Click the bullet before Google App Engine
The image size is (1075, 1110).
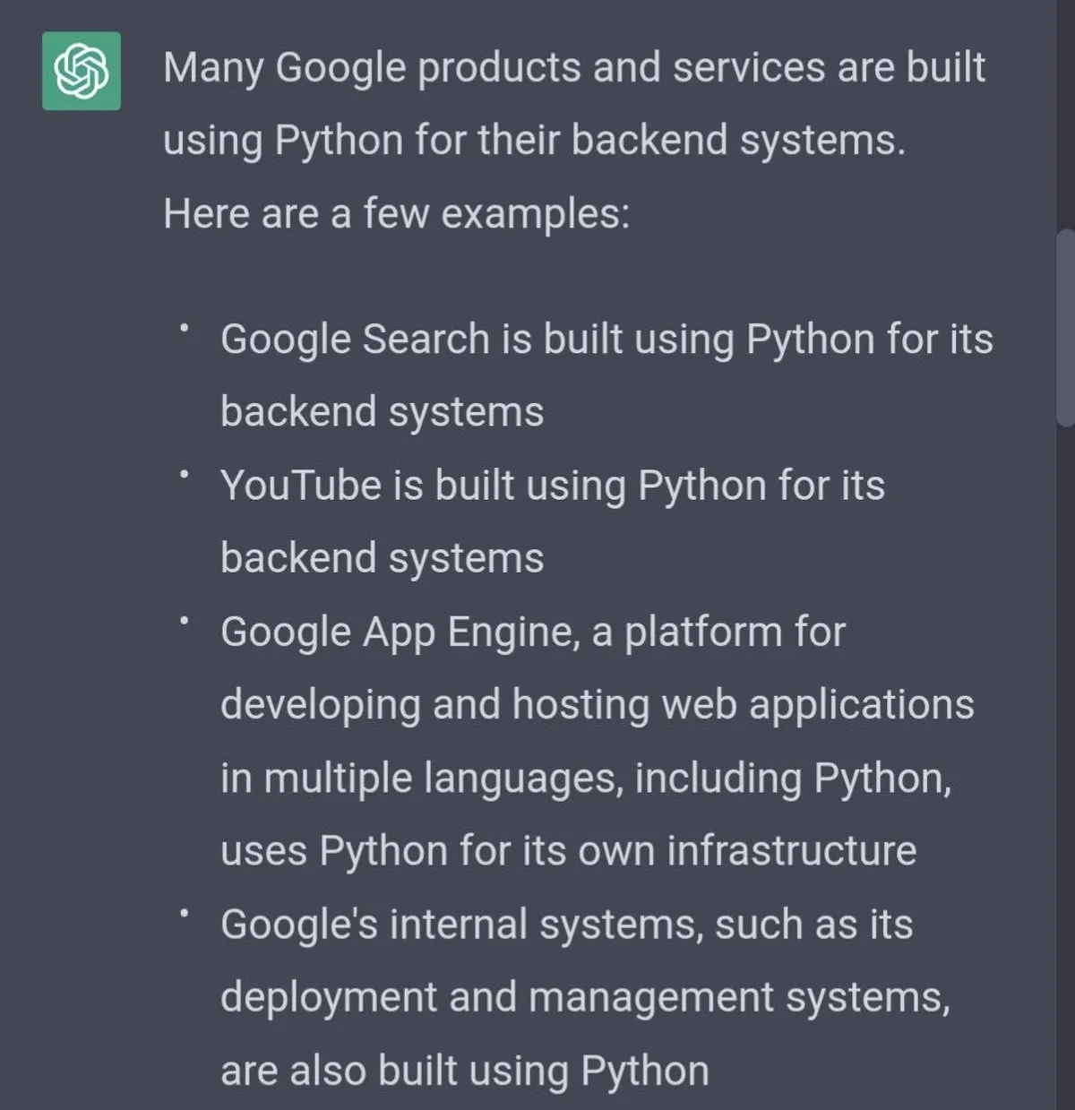tap(184, 620)
